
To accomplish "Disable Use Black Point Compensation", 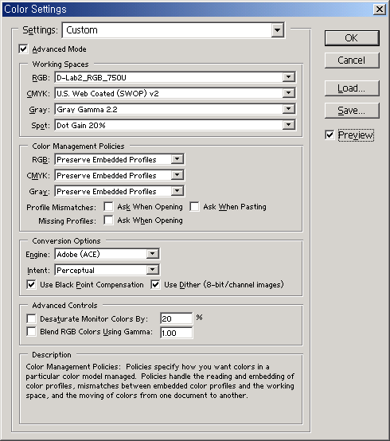I will (31, 285).
